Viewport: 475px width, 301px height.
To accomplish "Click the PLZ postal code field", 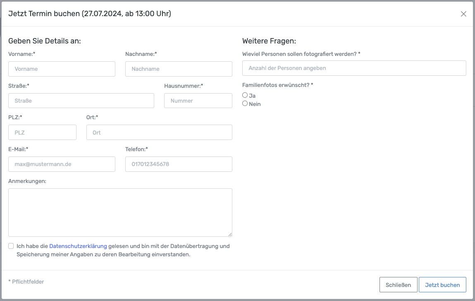I will (x=42, y=132).
